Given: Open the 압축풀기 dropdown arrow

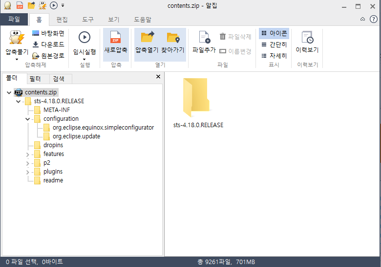Looking at the screenshot, I should point(17,59).
